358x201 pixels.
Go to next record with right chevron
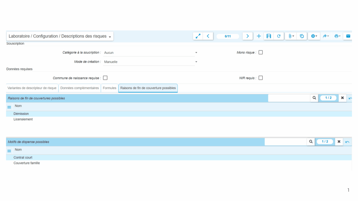point(248,36)
